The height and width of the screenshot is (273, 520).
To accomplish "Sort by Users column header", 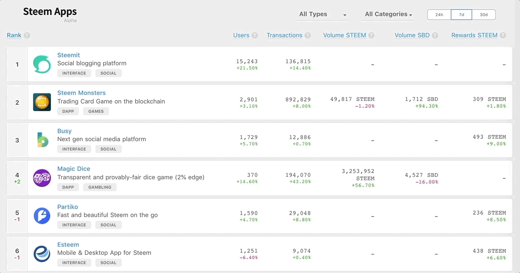I will tap(241, 35).
